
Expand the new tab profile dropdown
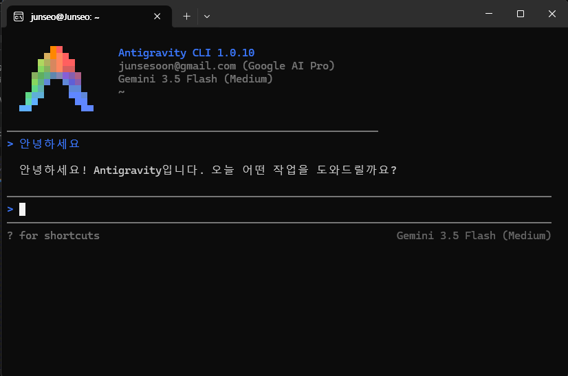click(x=207, y=16)
